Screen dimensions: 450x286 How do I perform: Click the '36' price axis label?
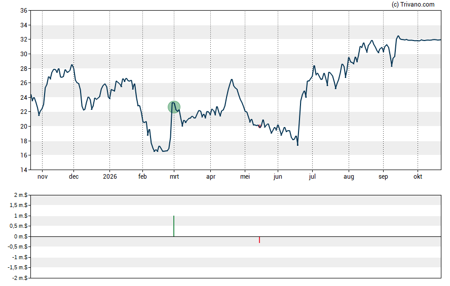(24, 11)
